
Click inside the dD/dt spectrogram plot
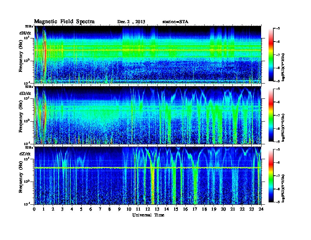tap(148, 115)
